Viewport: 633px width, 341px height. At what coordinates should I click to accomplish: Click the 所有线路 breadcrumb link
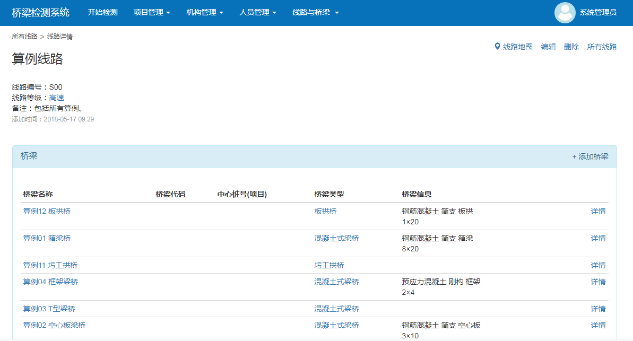pos(24,37)
